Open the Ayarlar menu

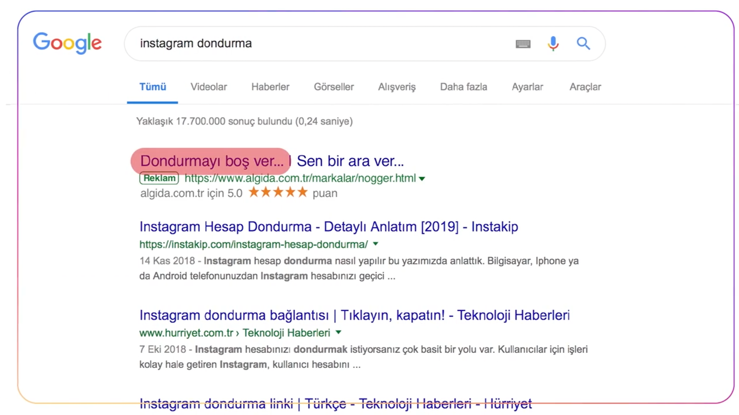[527, 87]
